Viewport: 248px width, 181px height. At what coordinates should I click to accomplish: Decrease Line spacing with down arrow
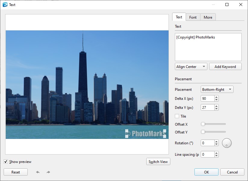pyautogui.click(x=216, y=156)
